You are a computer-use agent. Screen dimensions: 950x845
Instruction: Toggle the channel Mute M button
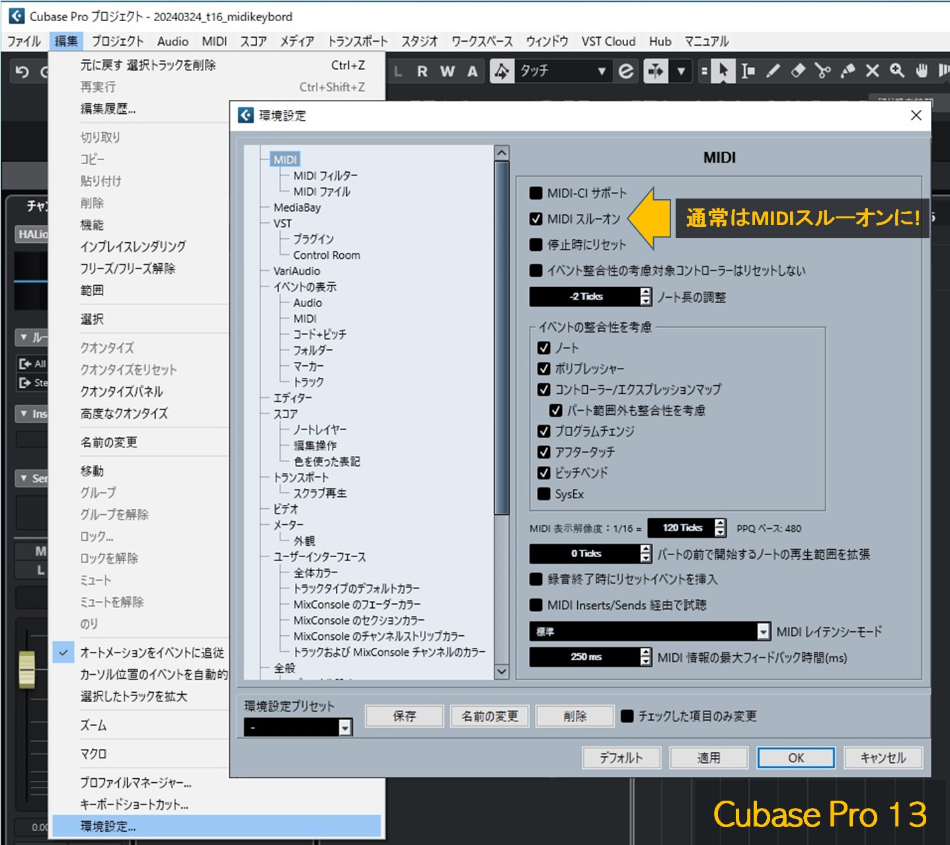pyautogui.click(x=40, y=551)
